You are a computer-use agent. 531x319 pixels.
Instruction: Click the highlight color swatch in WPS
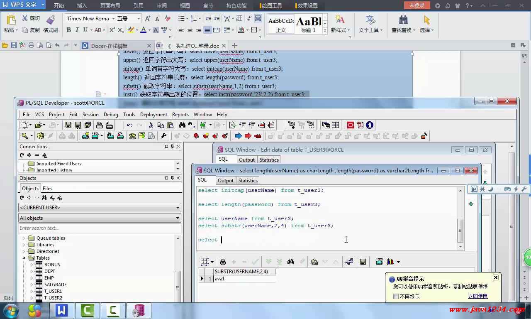point(131,30)
